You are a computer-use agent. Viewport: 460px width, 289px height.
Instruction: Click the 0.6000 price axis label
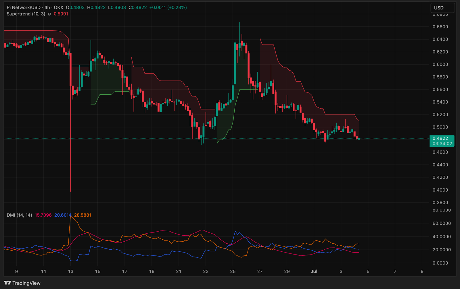(440, 64)
